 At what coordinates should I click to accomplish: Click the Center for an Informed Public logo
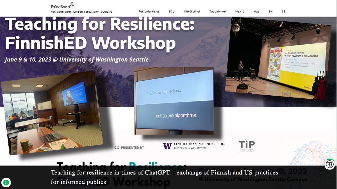pyautogui.click(x=193, y=145)
